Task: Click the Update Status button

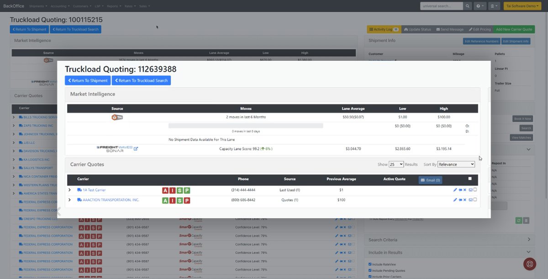Action: coord(417,29)
